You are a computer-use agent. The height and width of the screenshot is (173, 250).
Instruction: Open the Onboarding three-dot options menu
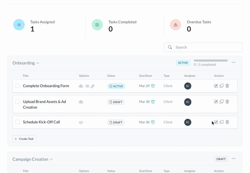tap(233, 62)
